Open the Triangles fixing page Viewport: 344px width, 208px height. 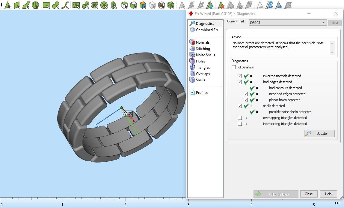coord(200,67)
